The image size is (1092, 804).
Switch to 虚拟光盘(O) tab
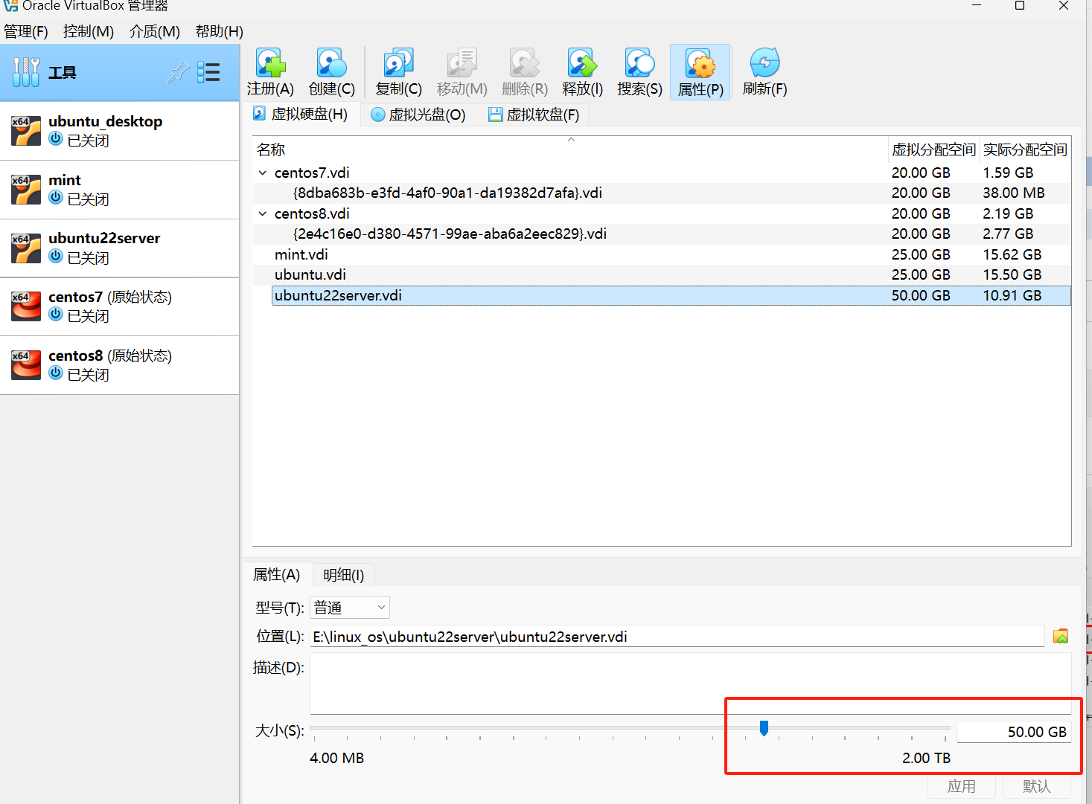pos(418,115)
